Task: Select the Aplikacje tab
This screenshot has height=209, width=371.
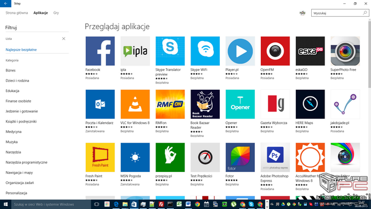Action: pos(40,13)
